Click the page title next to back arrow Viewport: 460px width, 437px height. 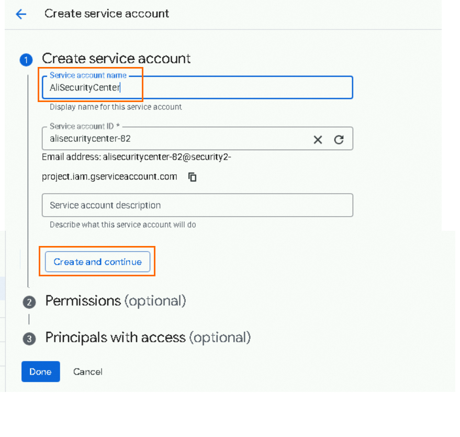coord(107,14)
